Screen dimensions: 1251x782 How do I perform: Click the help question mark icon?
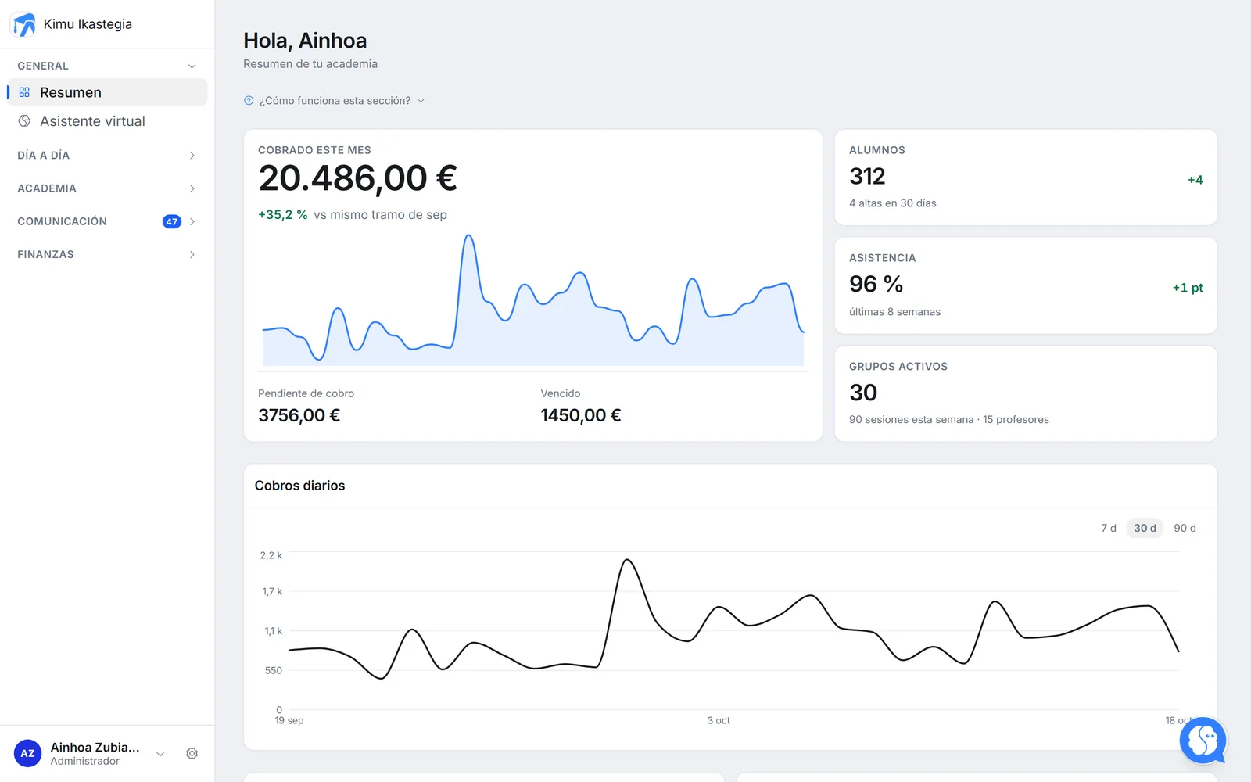pyautogui.click(x=249, y=101)
